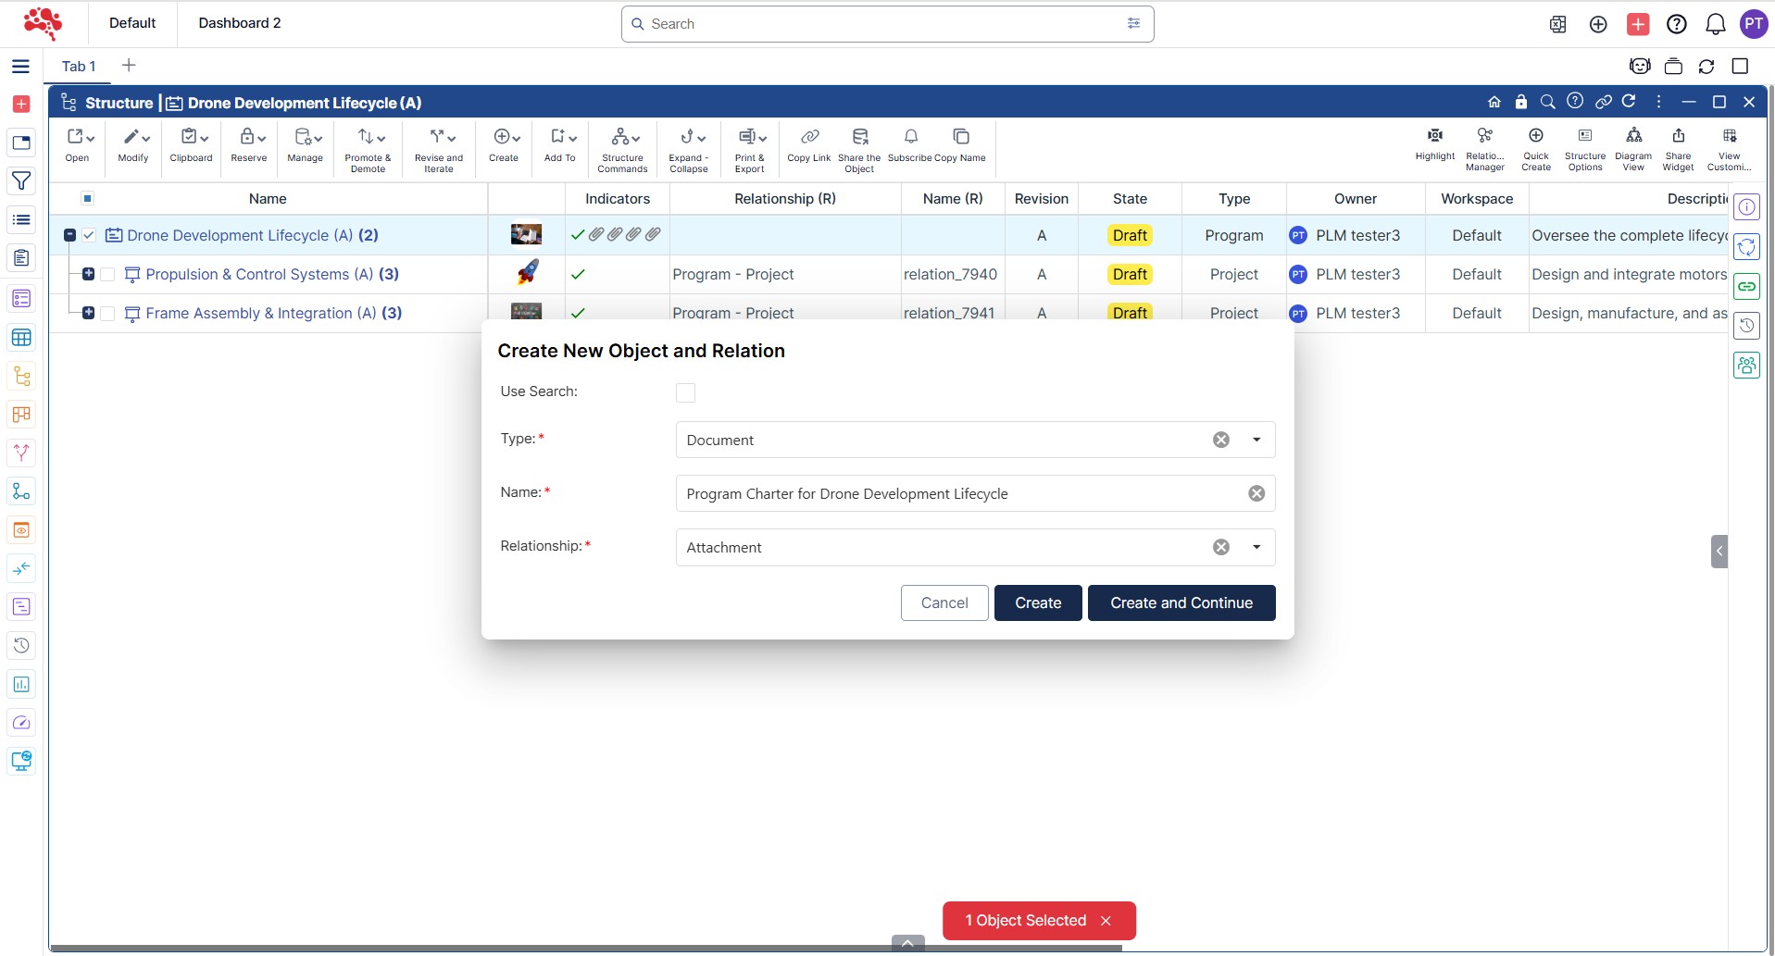Open the filter icon in left sidebar
Screen dimensions: 1775x956
[x=21, y=181]
